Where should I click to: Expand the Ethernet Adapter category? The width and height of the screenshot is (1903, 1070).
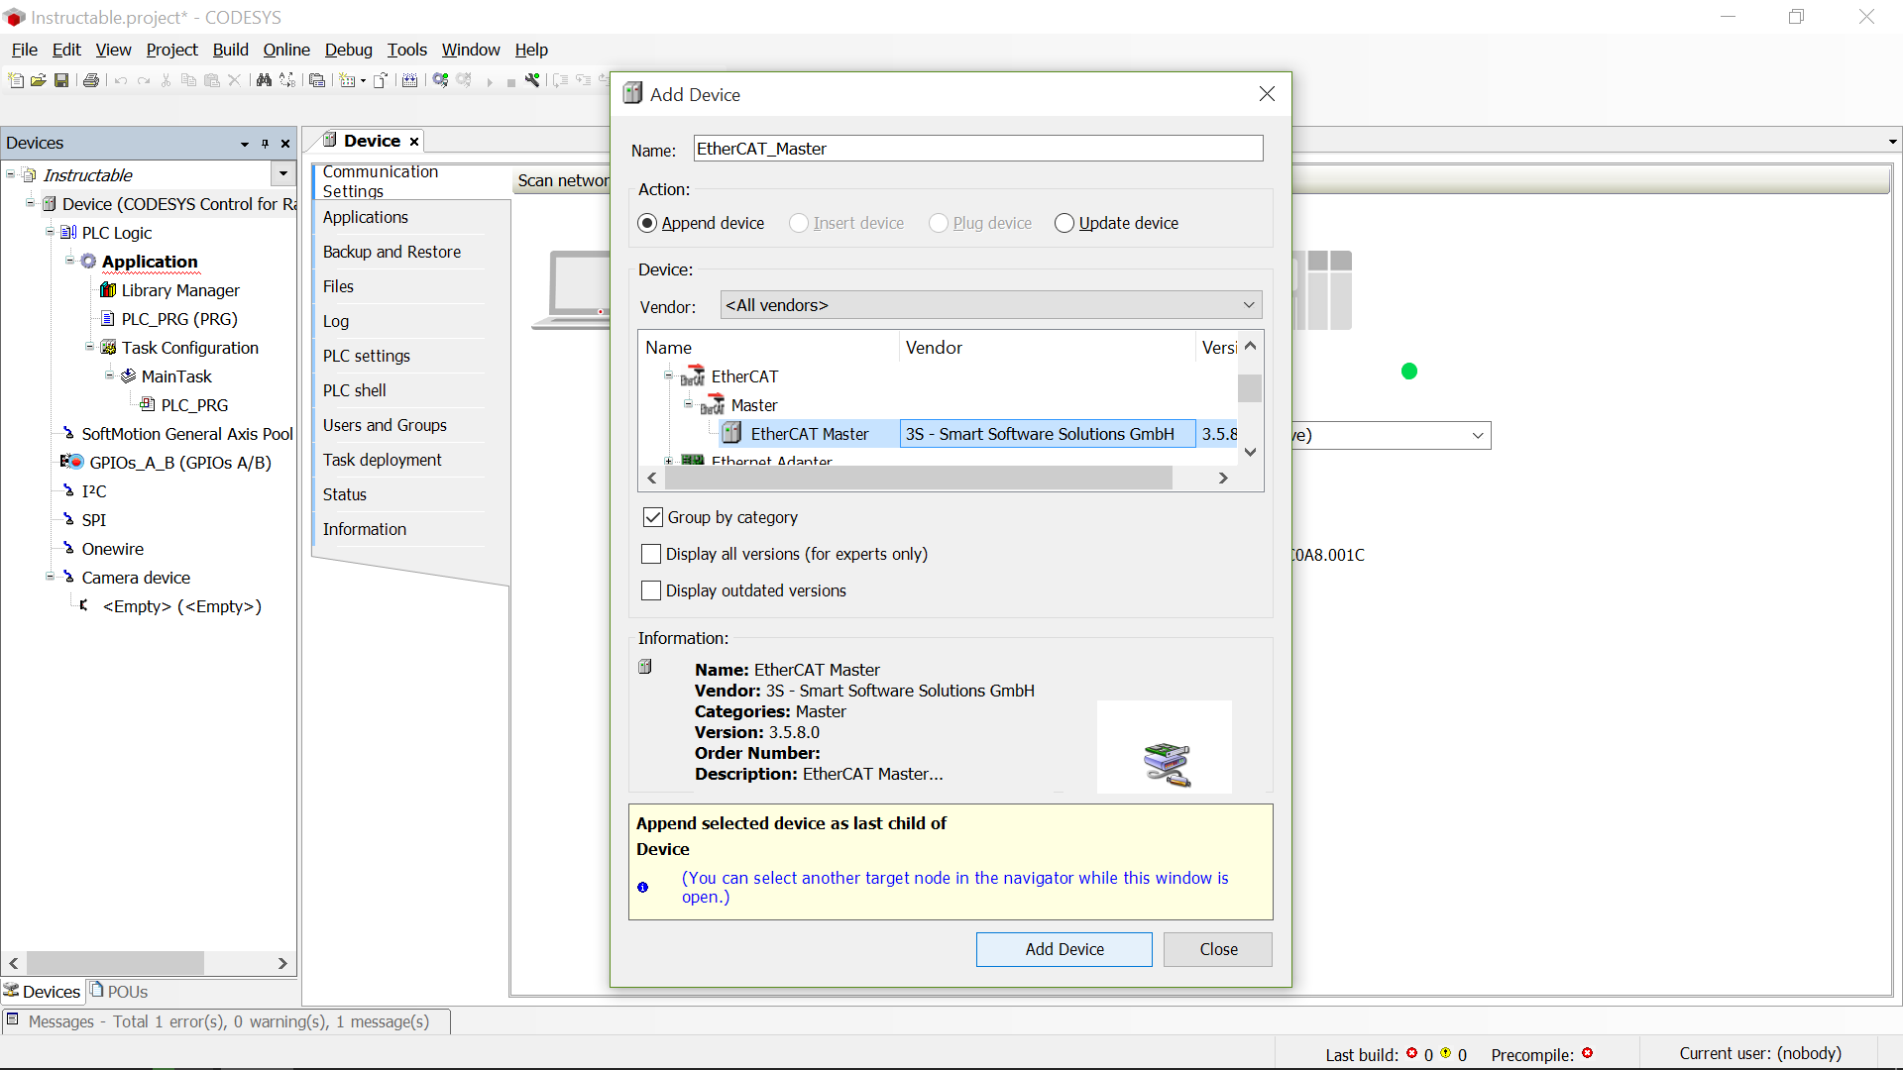coord(667,460)
